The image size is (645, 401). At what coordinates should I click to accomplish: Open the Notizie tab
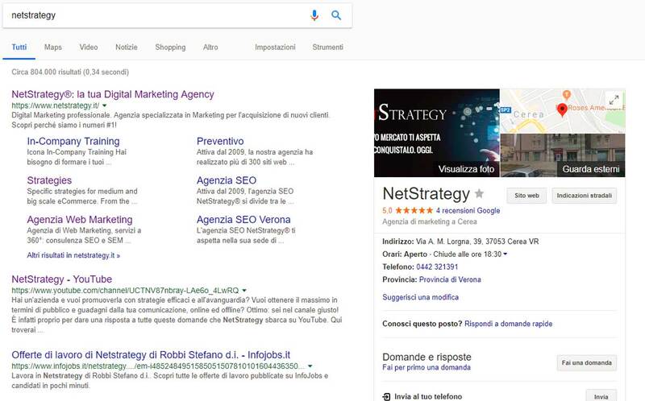coord(127,47)
